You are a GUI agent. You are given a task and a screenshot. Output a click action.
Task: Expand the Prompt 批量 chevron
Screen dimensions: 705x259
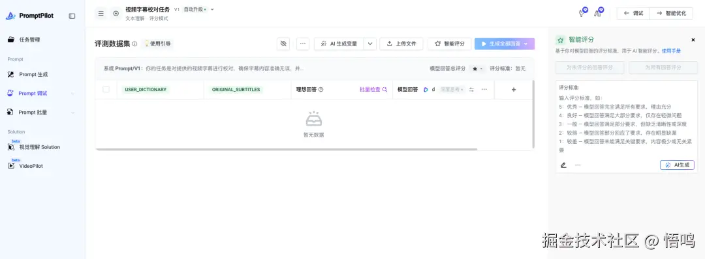(73, 113)
